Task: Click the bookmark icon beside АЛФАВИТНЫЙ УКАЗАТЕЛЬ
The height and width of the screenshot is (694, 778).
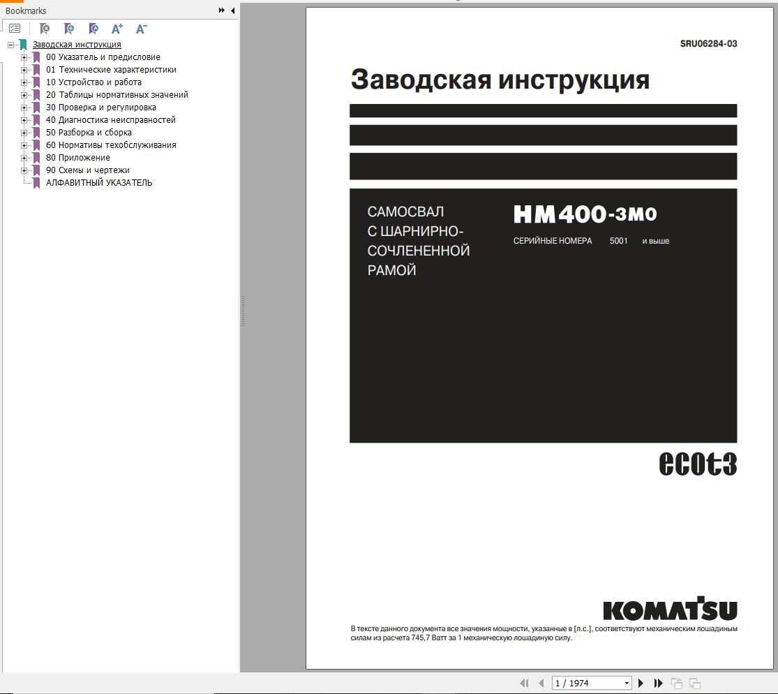Action: pos(36,183)
